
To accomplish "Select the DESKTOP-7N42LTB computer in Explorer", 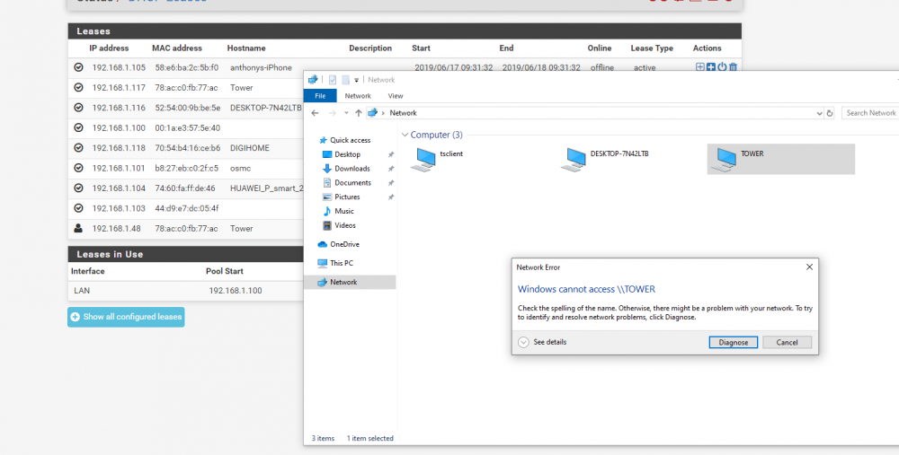I will pos(605,159).
